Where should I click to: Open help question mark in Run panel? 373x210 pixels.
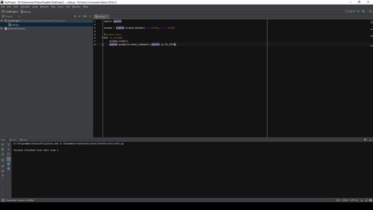(3, 176)
